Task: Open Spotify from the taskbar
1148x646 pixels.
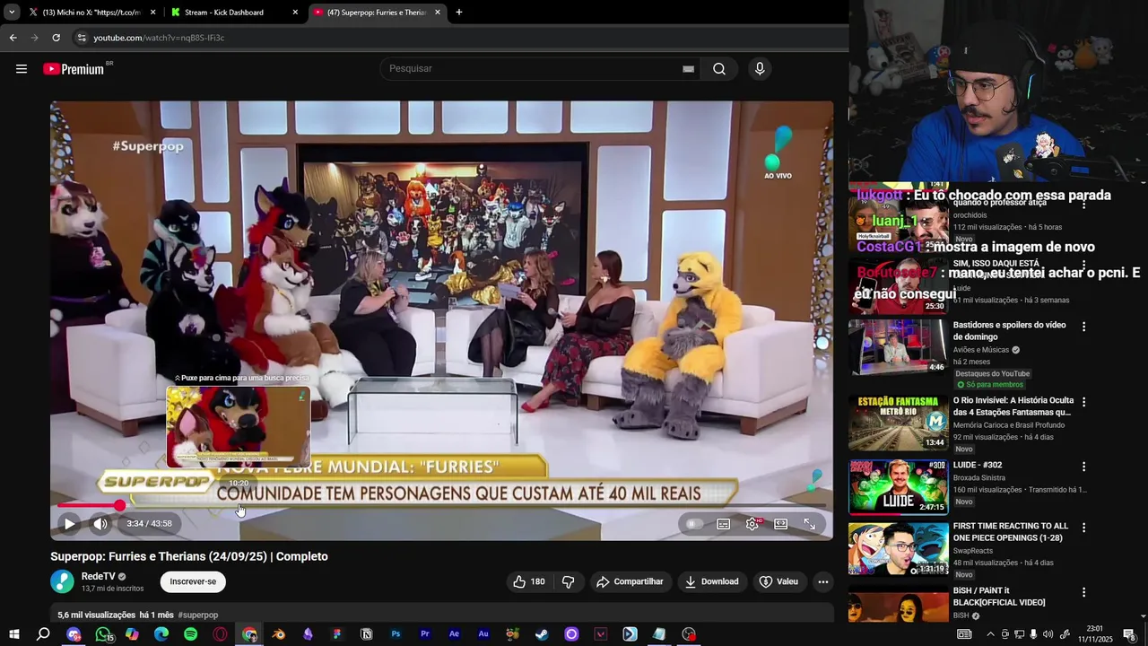Action: click(x=191, y=634)
